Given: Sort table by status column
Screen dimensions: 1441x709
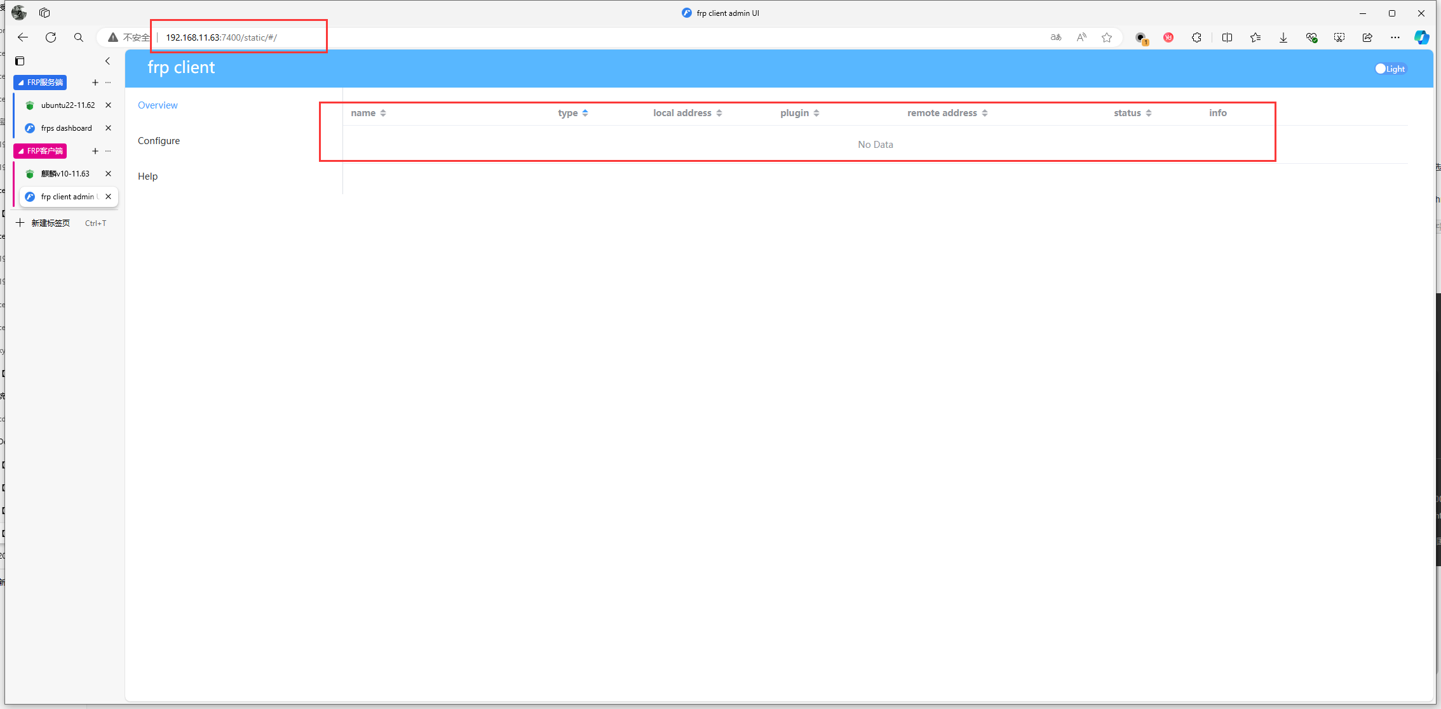Looking at the screenshot, I should pyautogui.click(x=1132, y=112).
